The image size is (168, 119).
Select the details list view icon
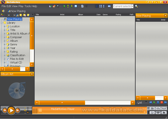[x=97, y=6]
